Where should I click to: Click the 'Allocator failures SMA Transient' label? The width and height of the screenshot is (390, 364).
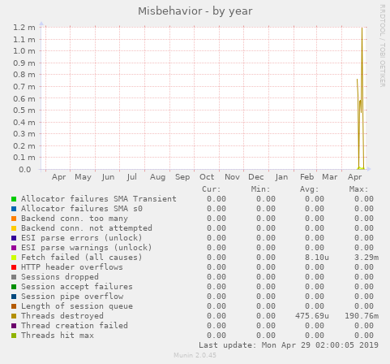(x=99, y=199)
